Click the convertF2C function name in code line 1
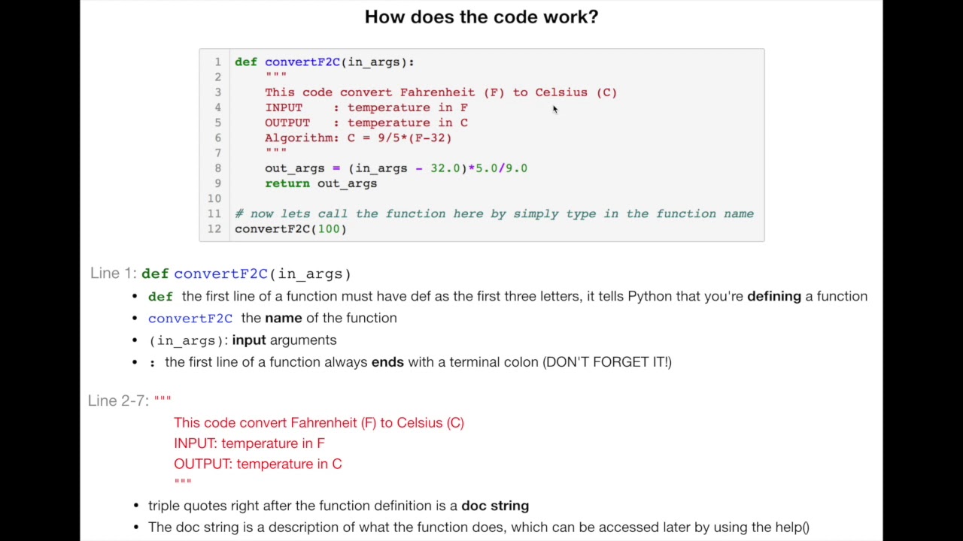963x541 pixels. [x=302, y=62]
